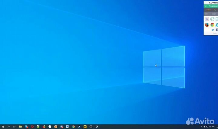Image resolution: width=218 pixels, height=129 pixels.
Task: Launch Steam from the taskbar
Action: tap(79, 127)
